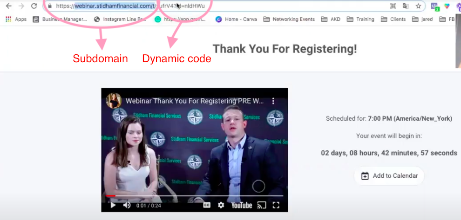Click the 0:01 / 0:24 video time display
461x220 pixels.
click(x=149, y=206)
